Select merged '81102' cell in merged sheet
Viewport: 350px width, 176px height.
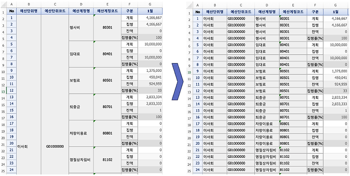click(x=107, y=160)
